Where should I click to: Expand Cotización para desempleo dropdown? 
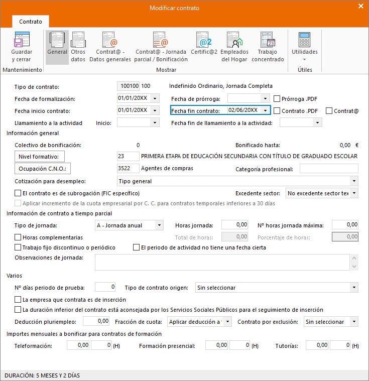[354, 181]
